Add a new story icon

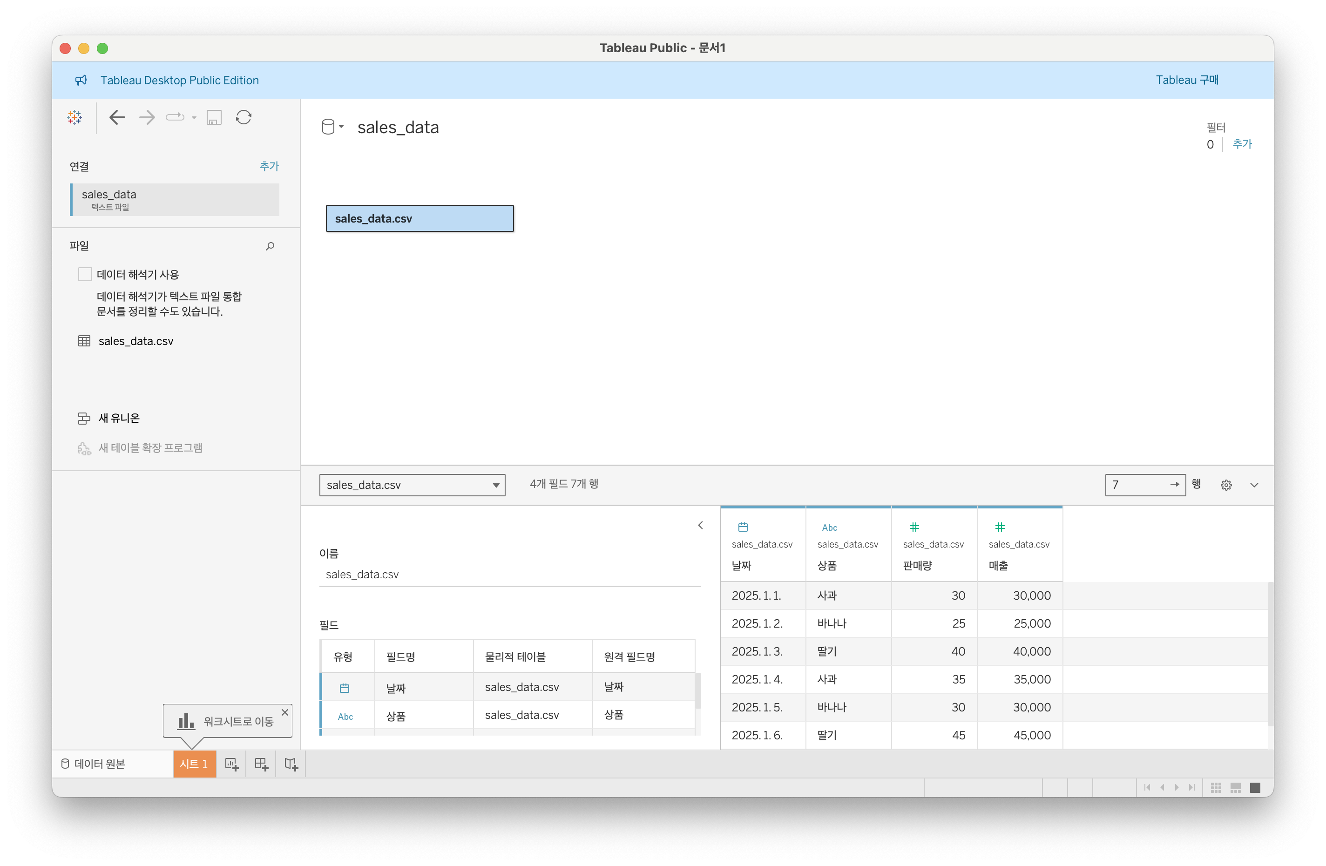point(291,764)
